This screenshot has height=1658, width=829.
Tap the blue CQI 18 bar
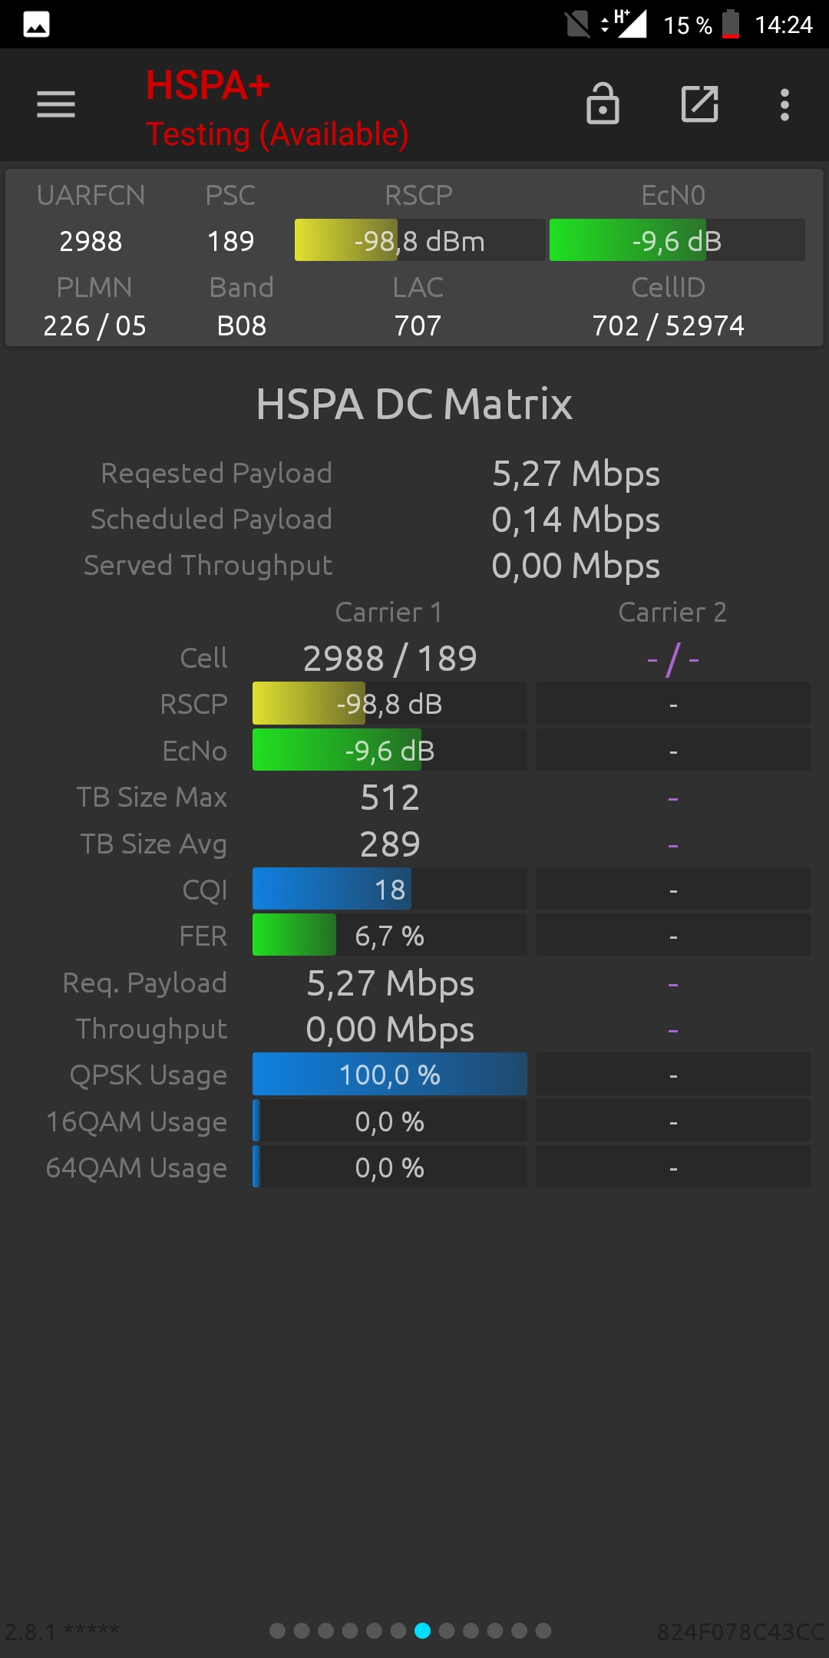pyautogui.click(x=390, y=889)
